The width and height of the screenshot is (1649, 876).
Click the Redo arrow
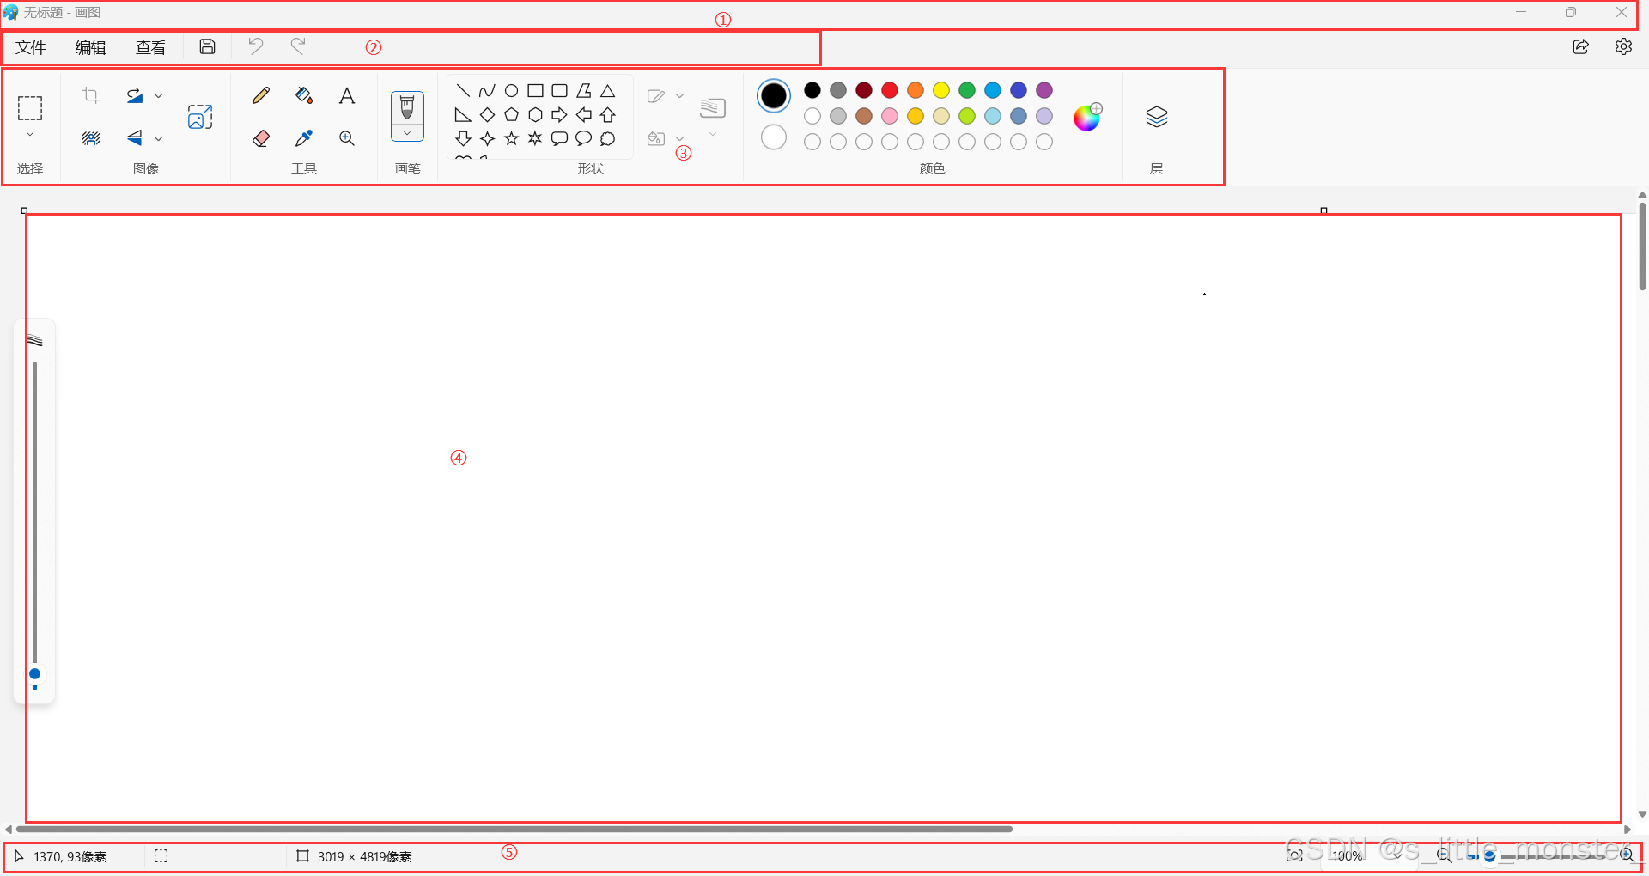point(298,46)
